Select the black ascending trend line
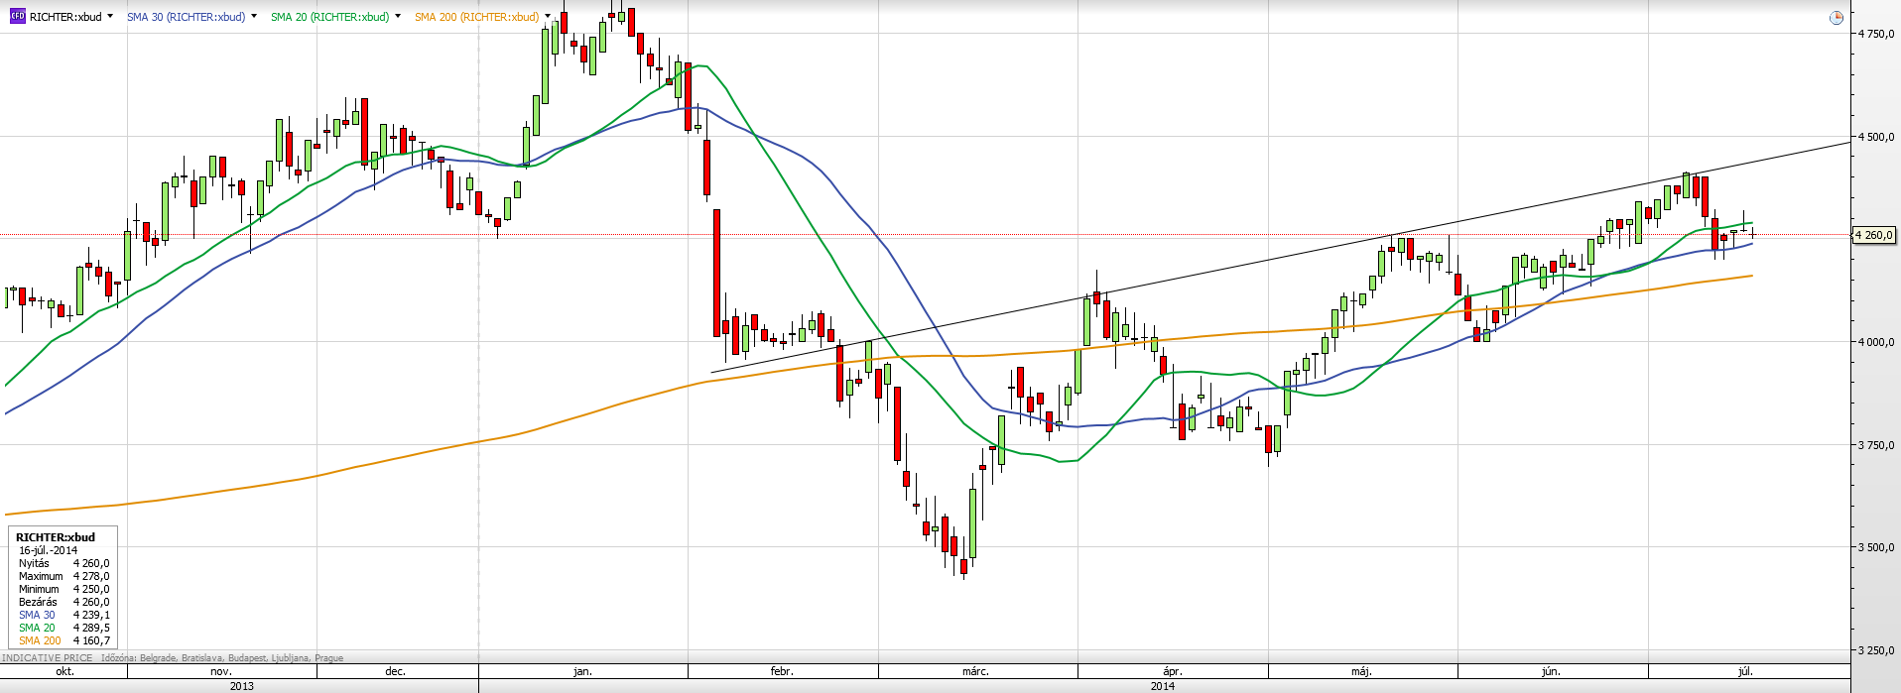The width and height of the screenshot is (1901, 693). click(x=1280, y=258)
